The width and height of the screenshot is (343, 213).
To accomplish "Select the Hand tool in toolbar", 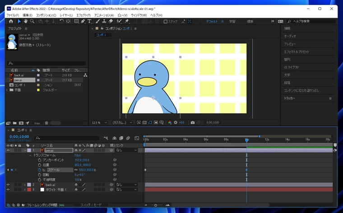I will 26,21.
